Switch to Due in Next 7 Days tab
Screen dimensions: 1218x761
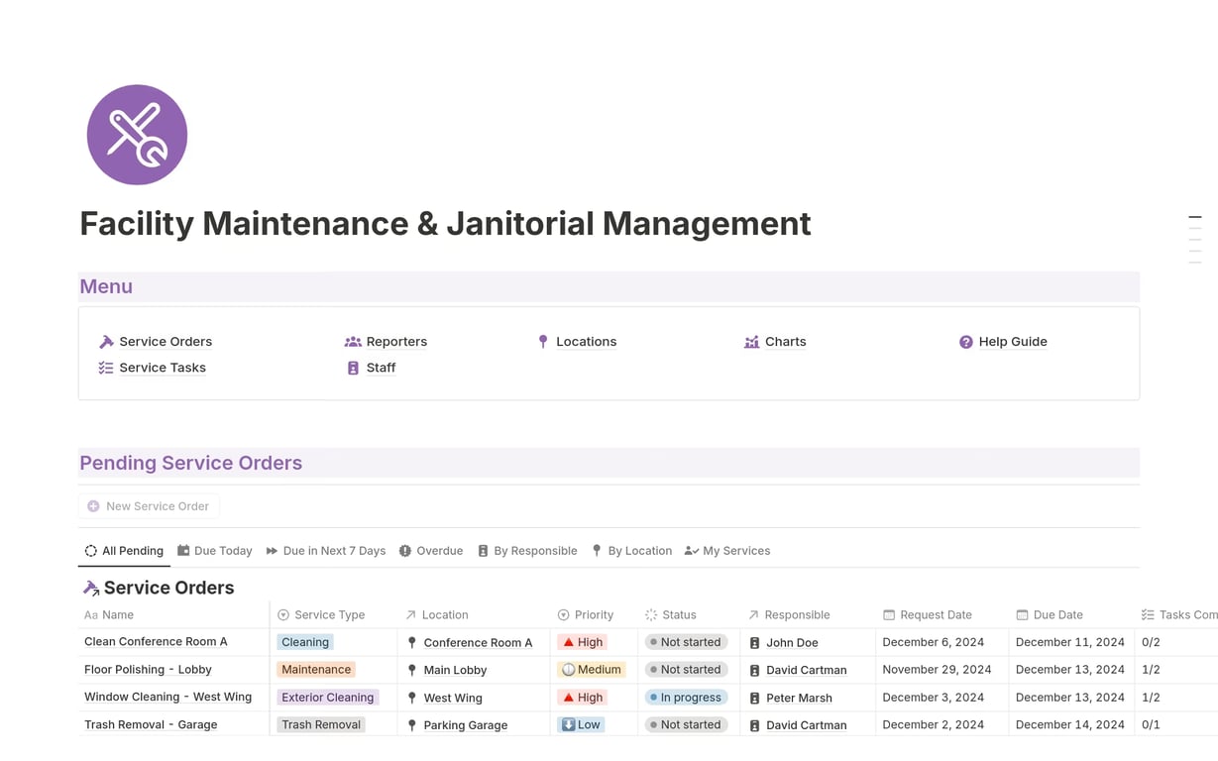coord(326,551)
